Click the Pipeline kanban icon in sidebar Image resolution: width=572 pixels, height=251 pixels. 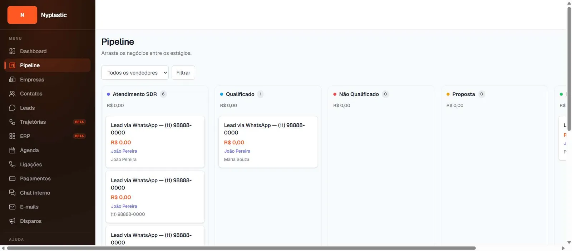coord(12,65)
